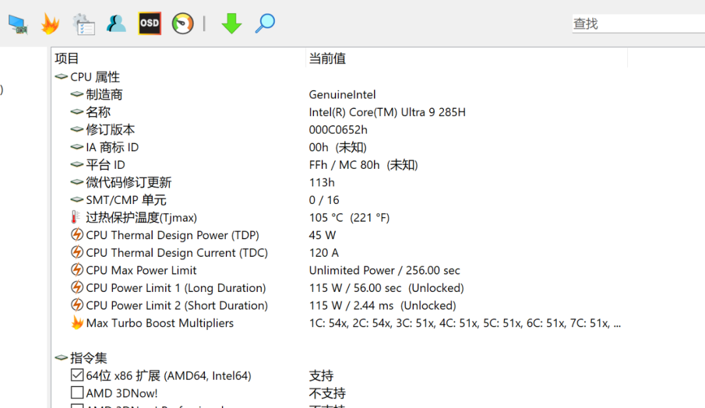Focus the 查找 search field

click(638, 23)
